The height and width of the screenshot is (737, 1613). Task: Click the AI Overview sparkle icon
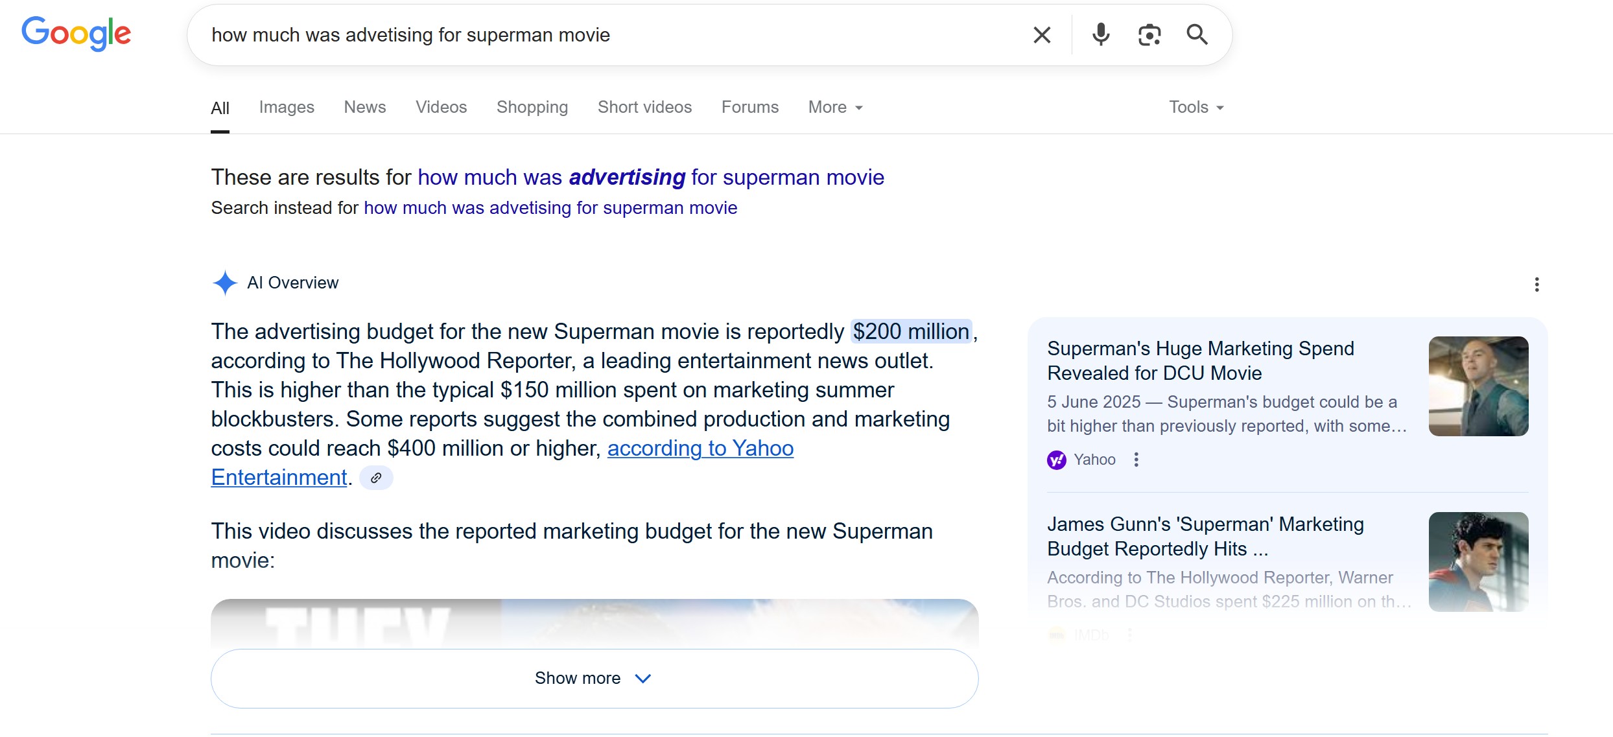click(224, 283)
